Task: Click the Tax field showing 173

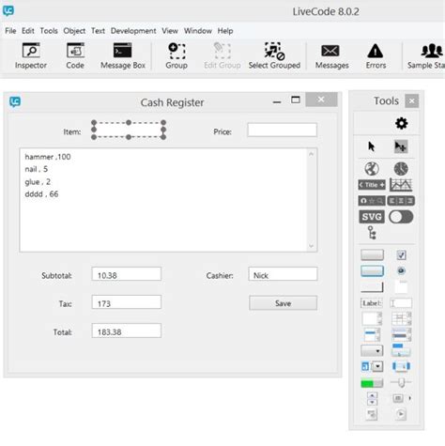Action: point(127,302)
